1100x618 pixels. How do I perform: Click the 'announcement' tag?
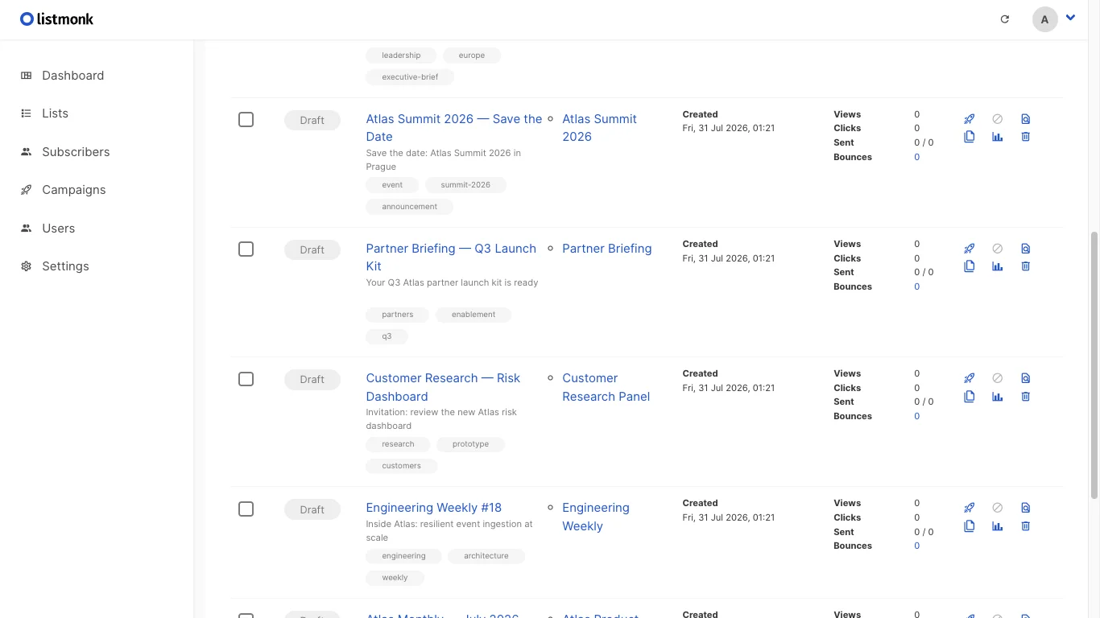coord(409,207)
